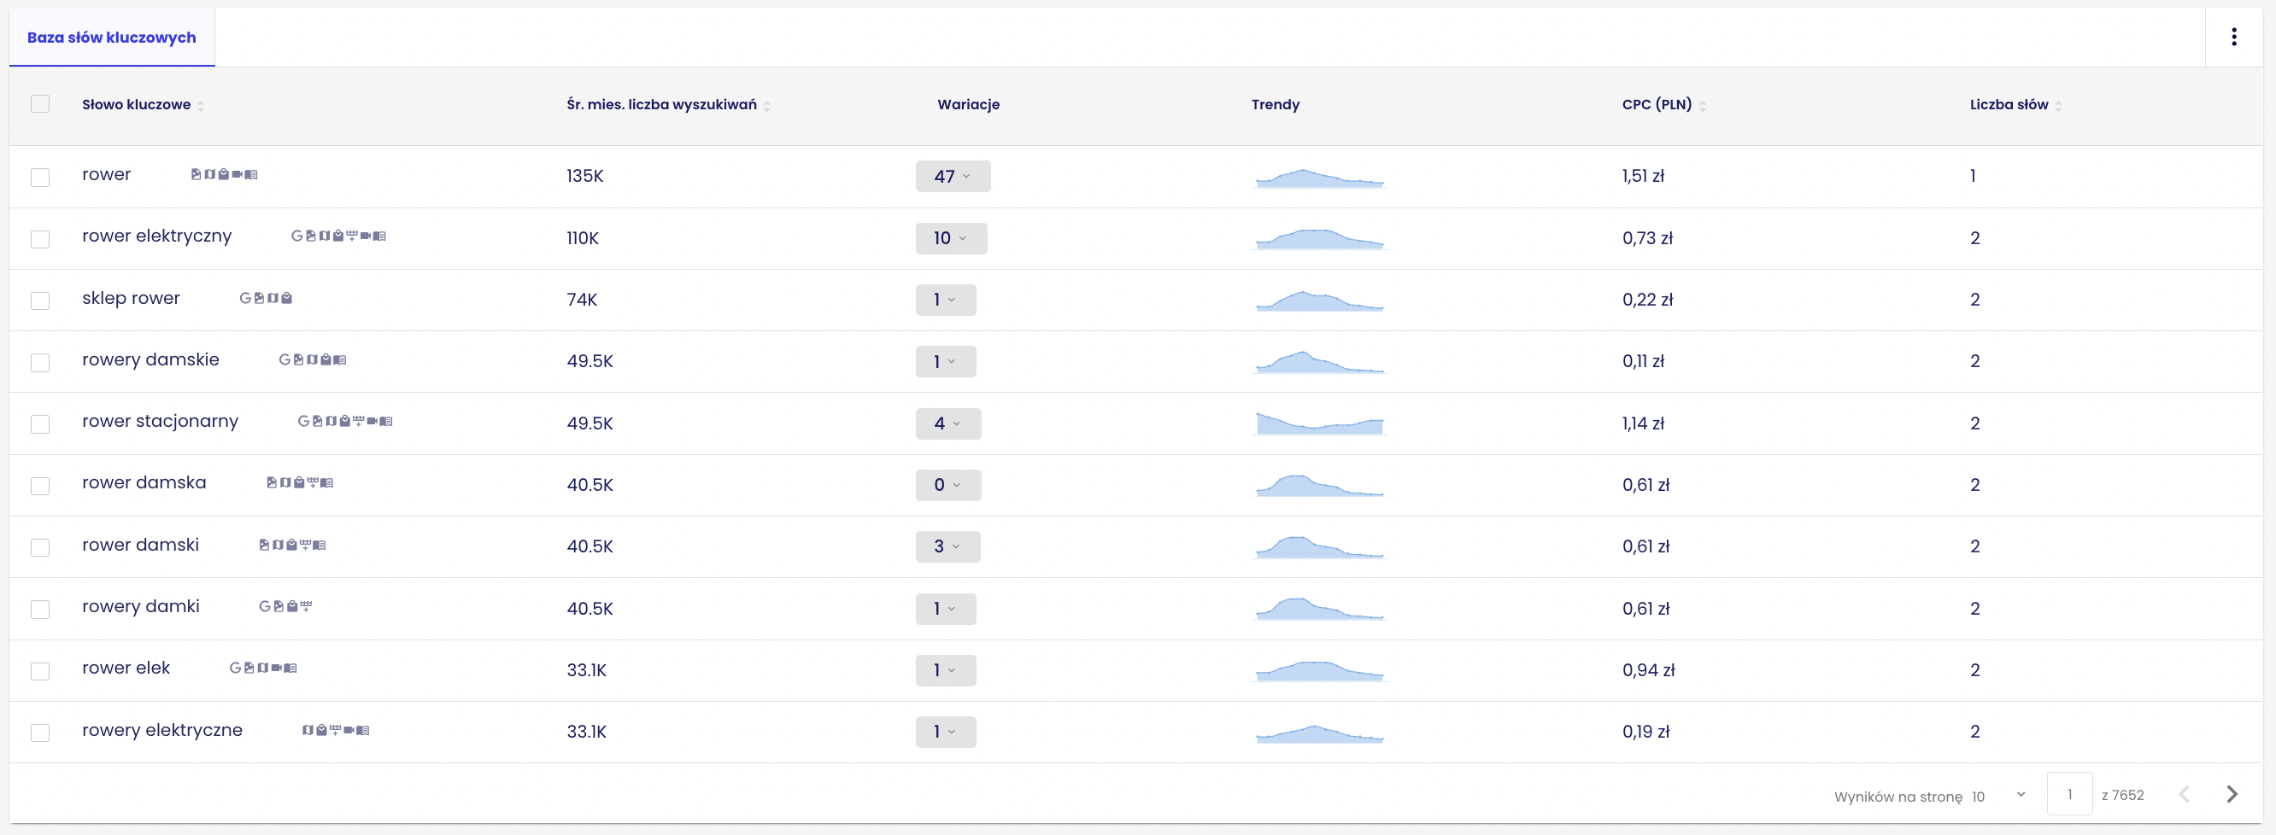
Task: Toggle the select-all checkbox in the header
Action: pyautogui.click(x=40, y=104)
